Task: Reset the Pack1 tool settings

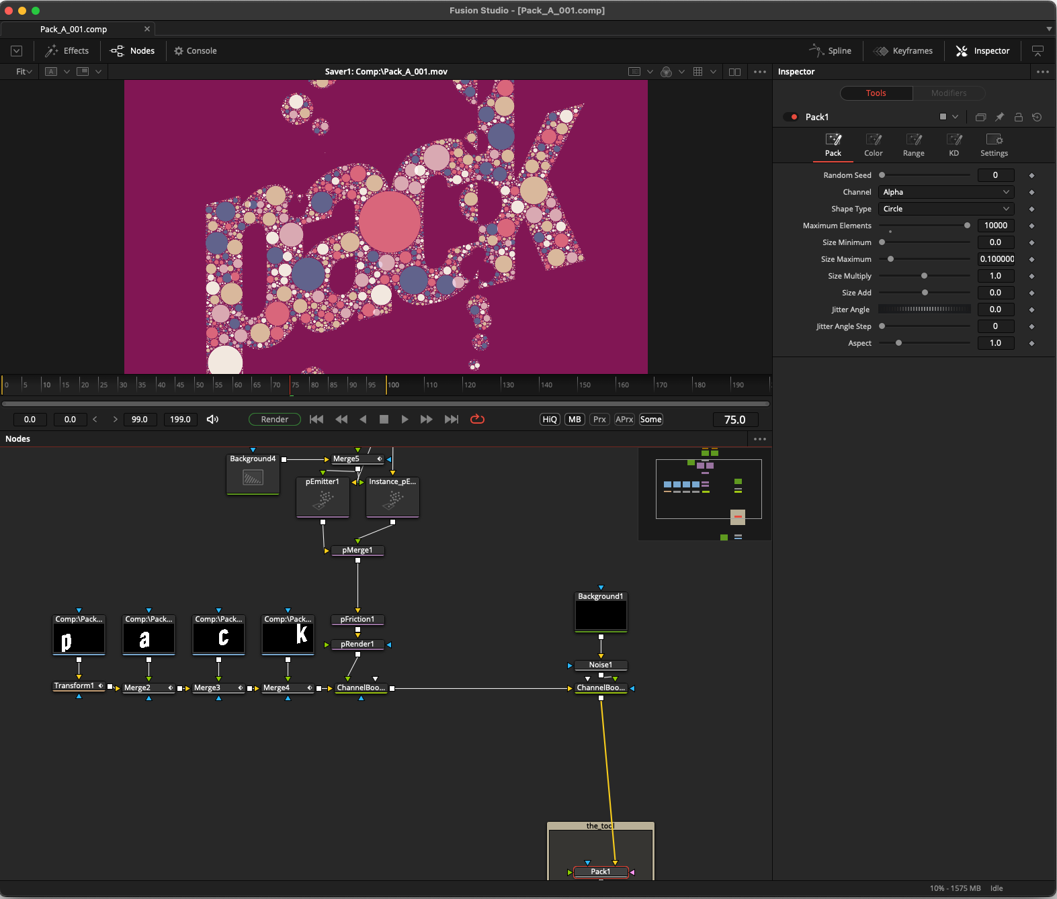Action: (x=1038, y=117)
